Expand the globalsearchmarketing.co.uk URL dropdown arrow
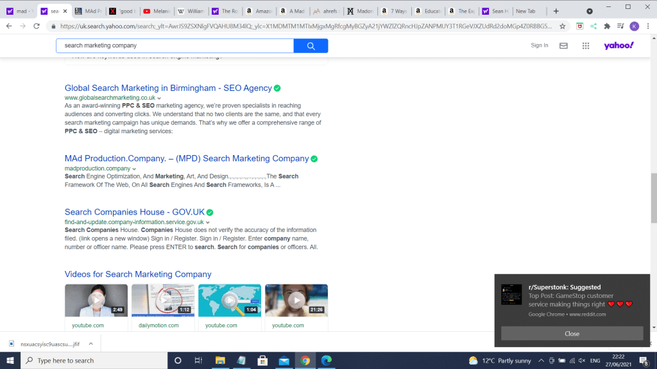This screenshot has height=369, width=657. [x=159, y=98]
